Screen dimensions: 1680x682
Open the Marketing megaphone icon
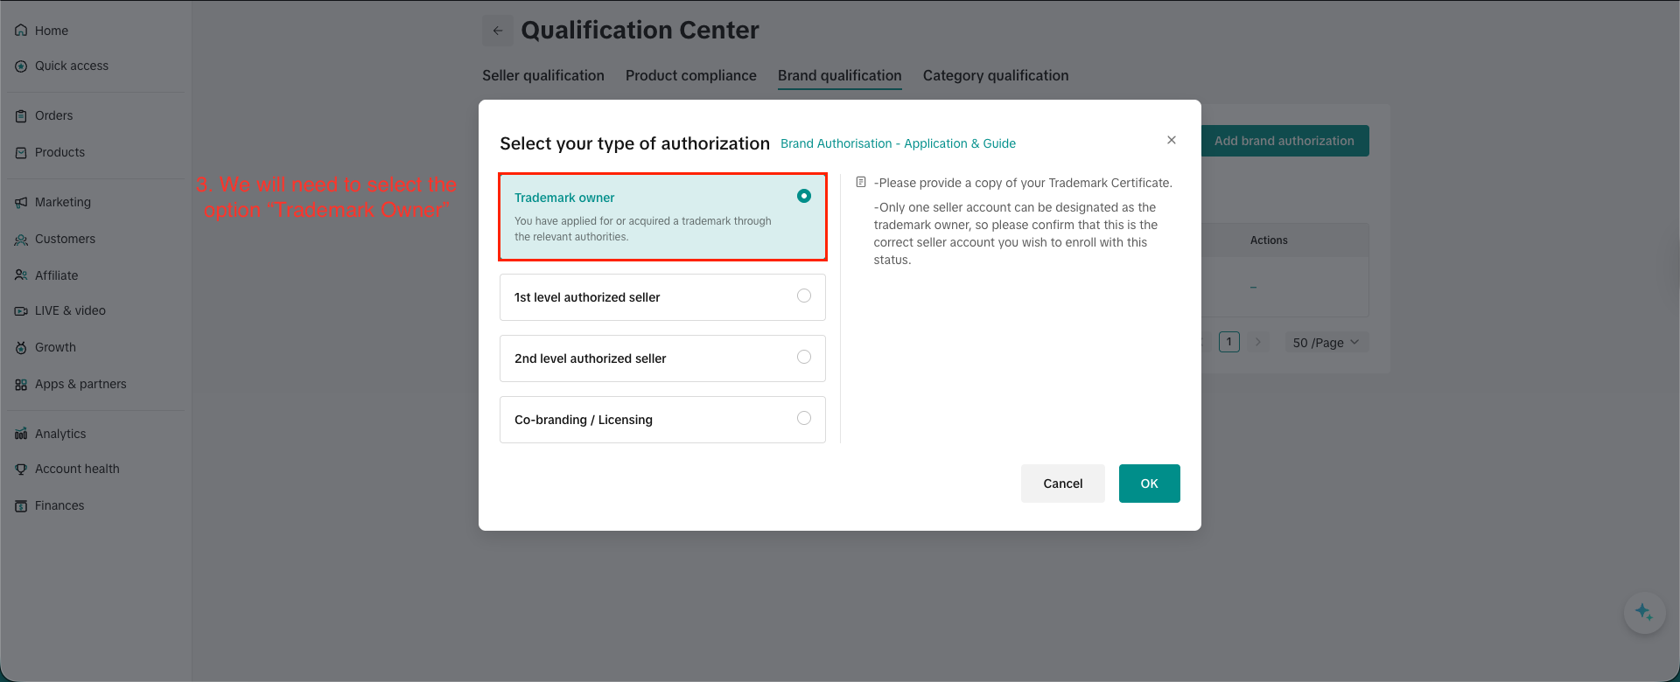coord(21,203)
